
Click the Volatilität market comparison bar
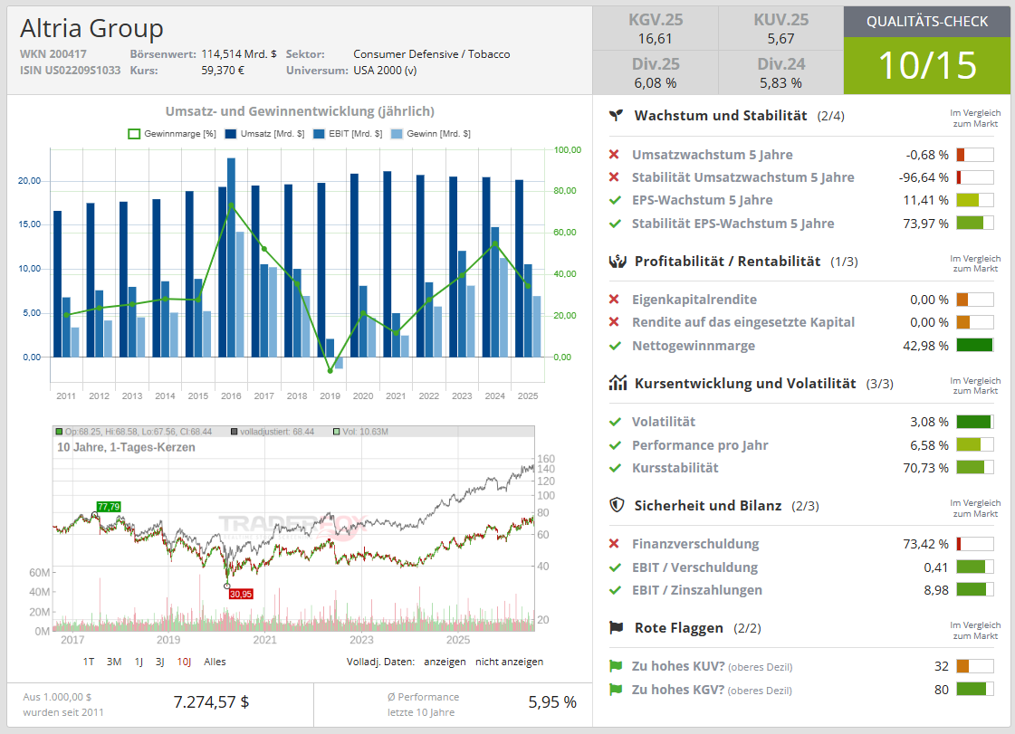point(974,422)
